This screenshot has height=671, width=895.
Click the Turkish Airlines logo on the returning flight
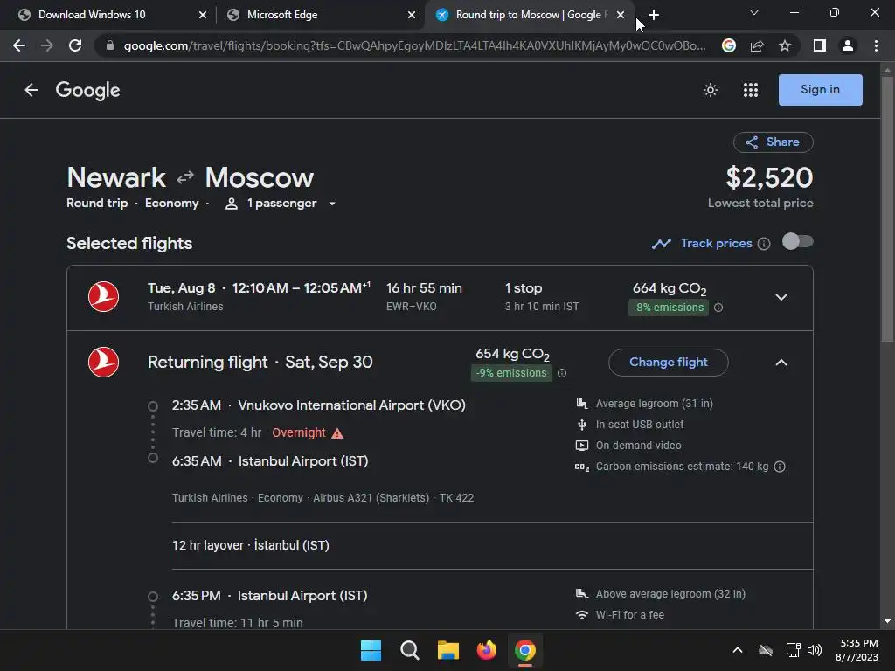pos(103,363)
